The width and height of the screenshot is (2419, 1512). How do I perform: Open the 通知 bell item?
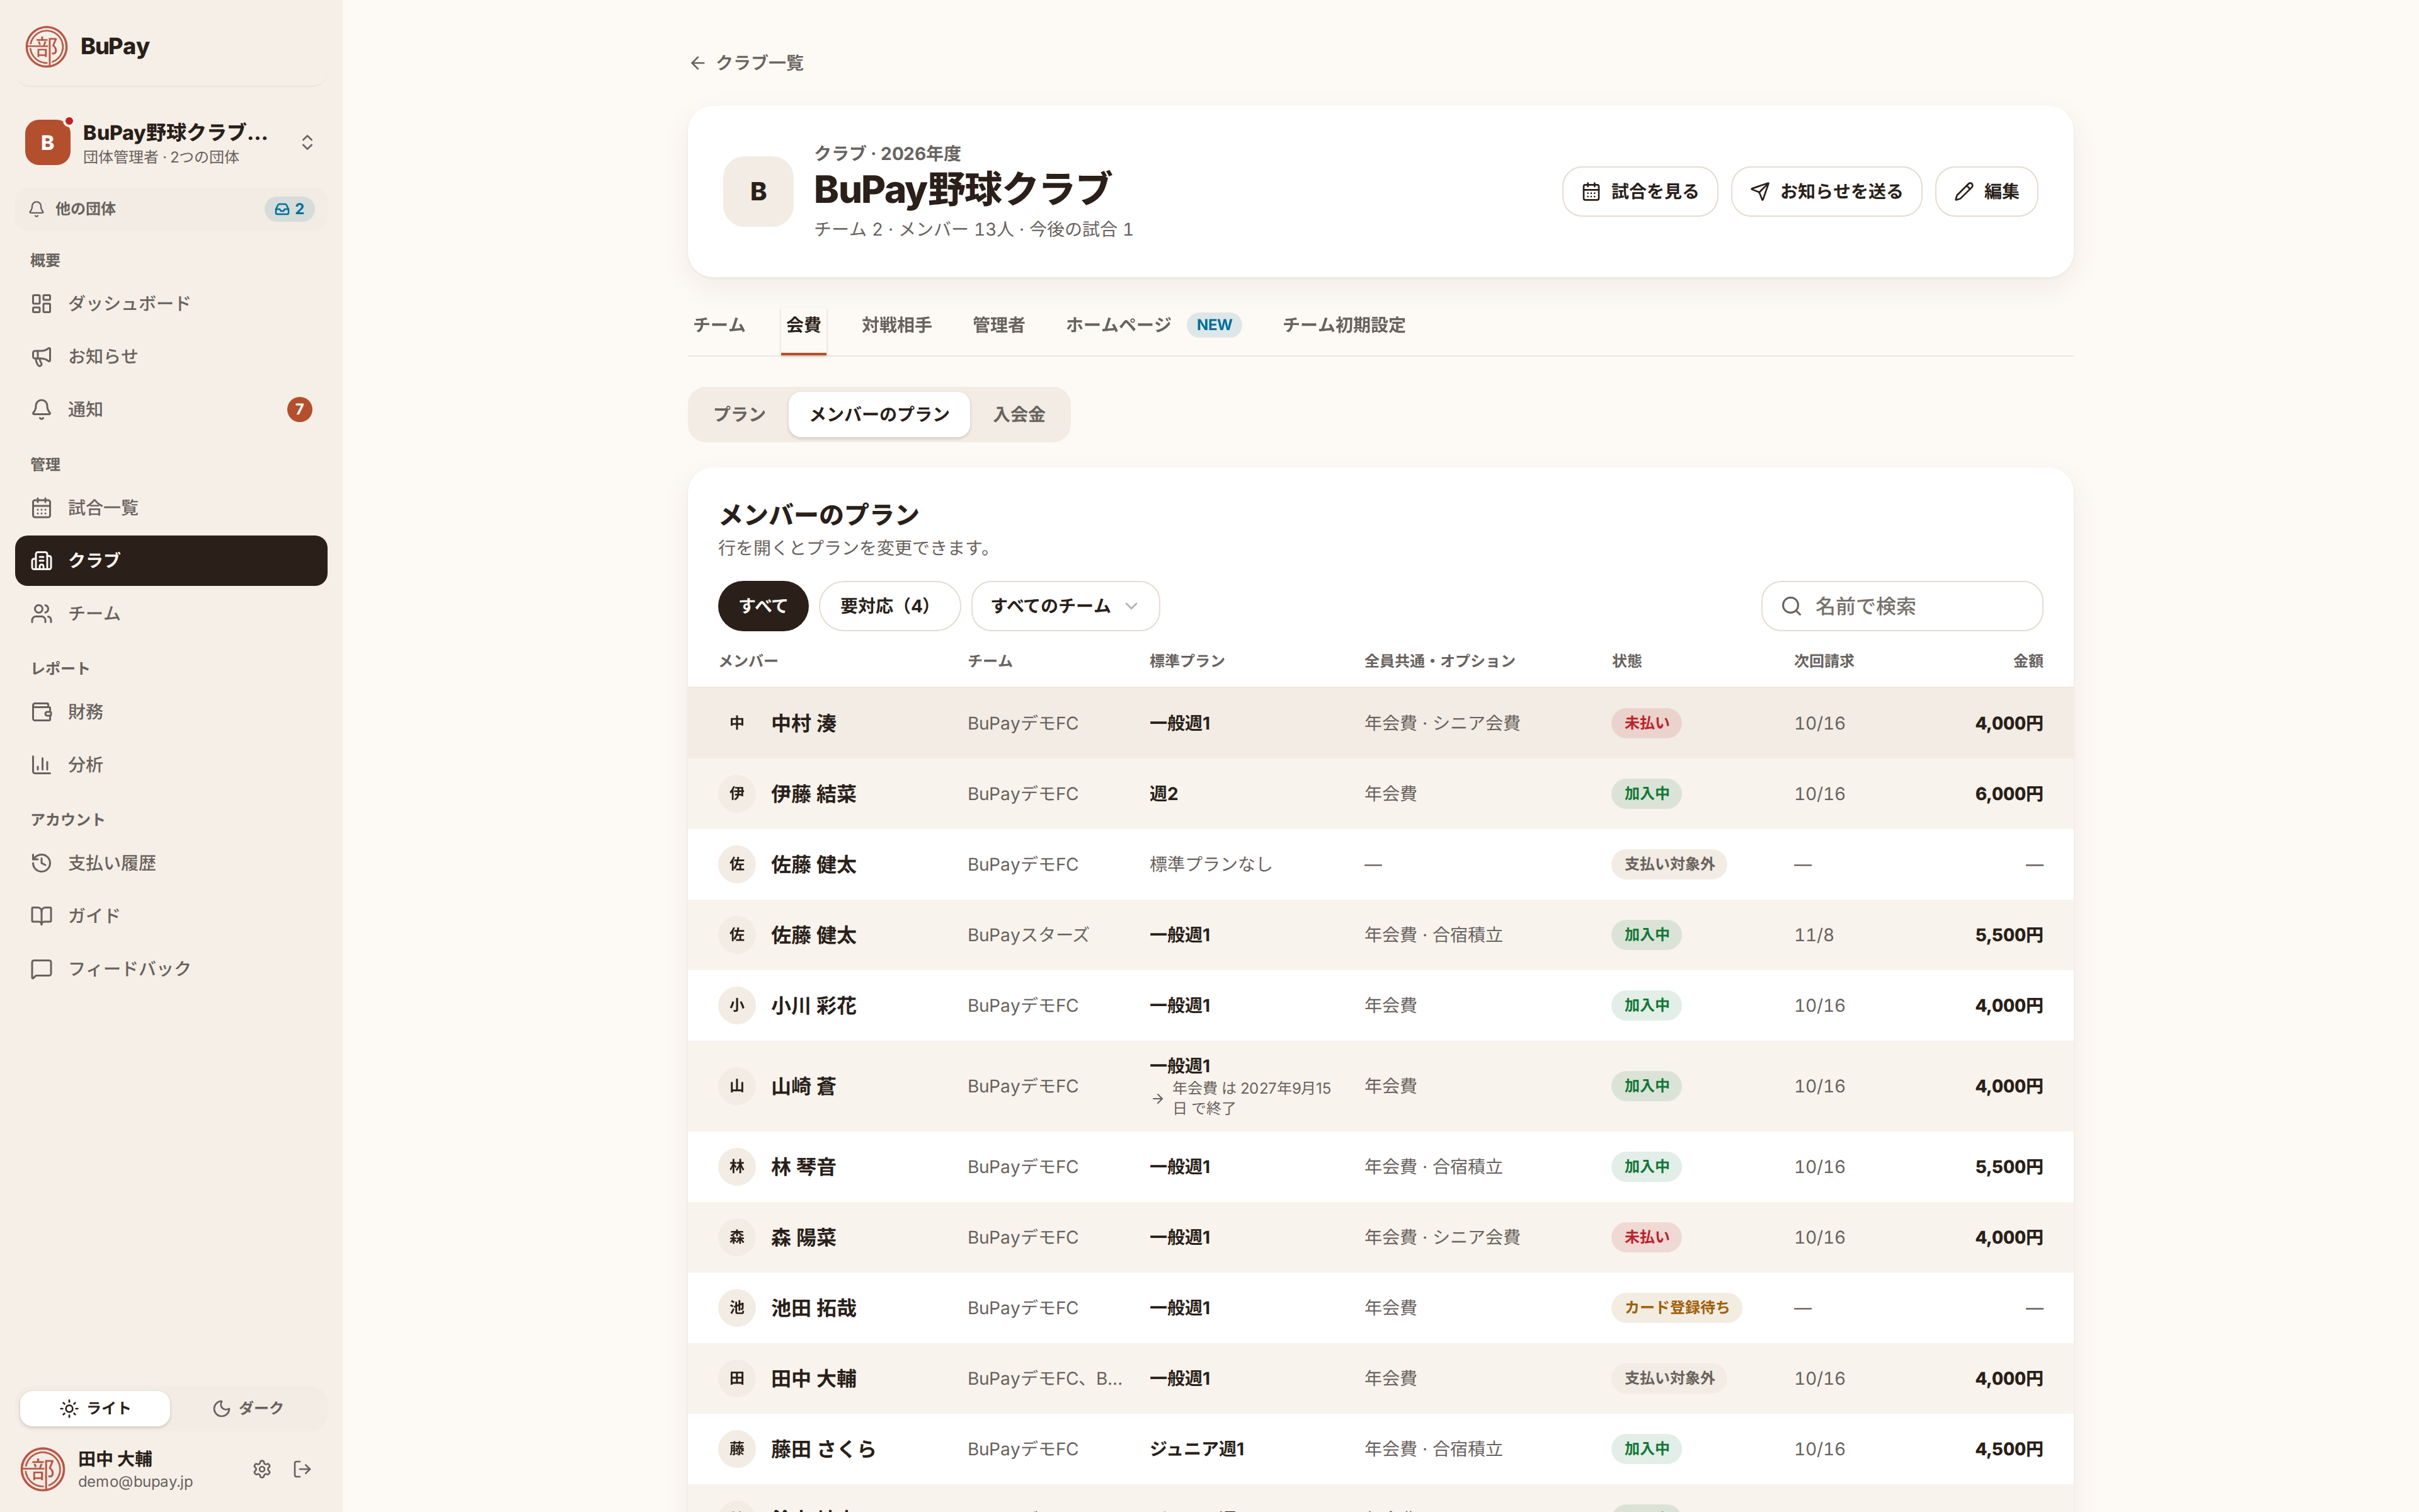click(x=171, y=409)
